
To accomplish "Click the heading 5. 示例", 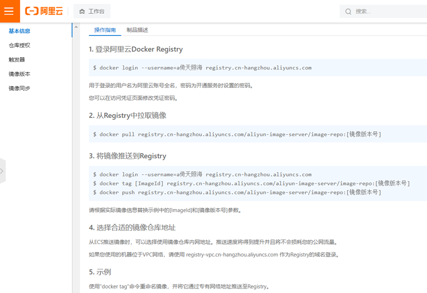I will (x=100, y=272).
